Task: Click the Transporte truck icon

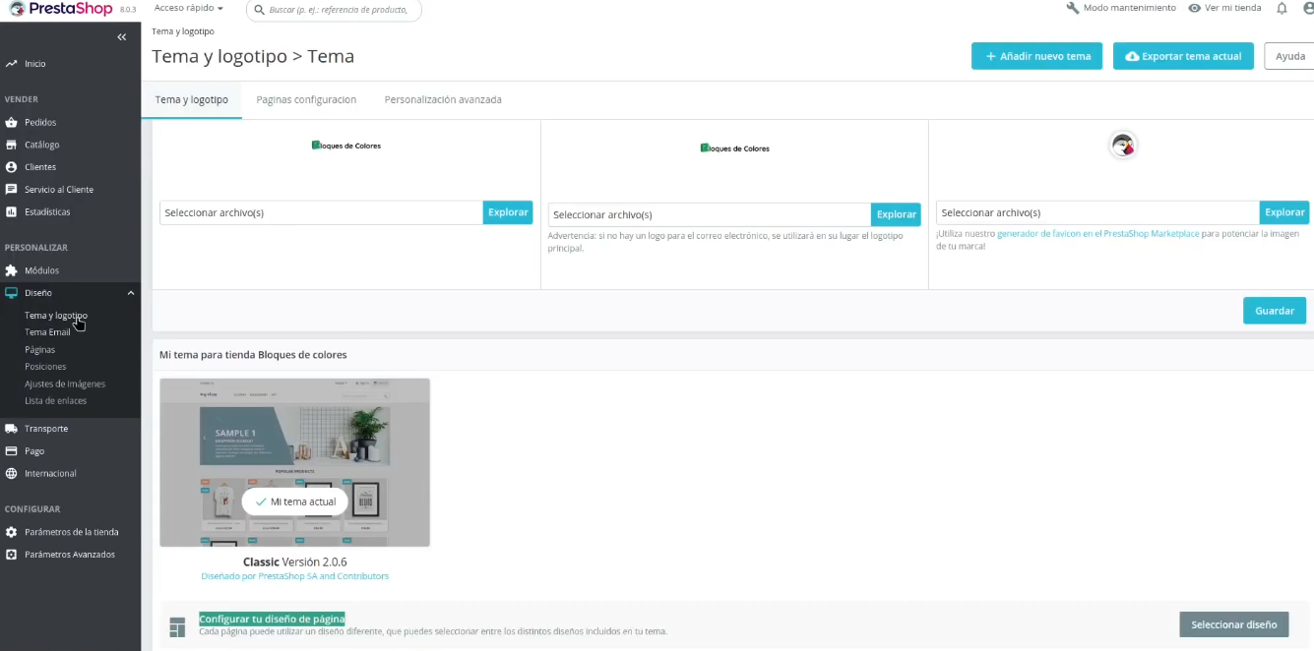Action: (x=11, y=429)
